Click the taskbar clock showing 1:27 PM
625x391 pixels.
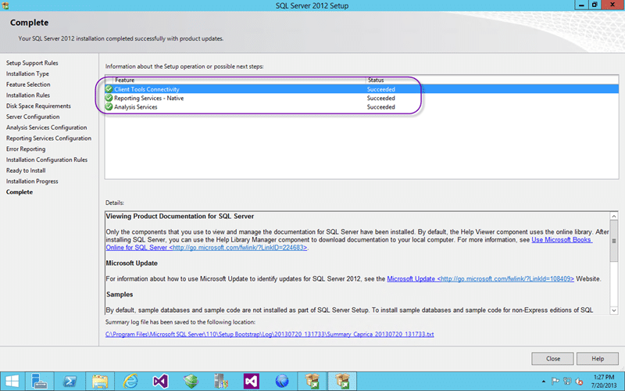click(604, 381)
